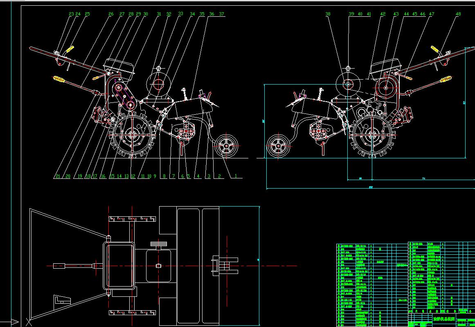Select callout 38 in right view
Image resolution: width=475 pixels, height=327 pixels.
[x=328, y=14]
